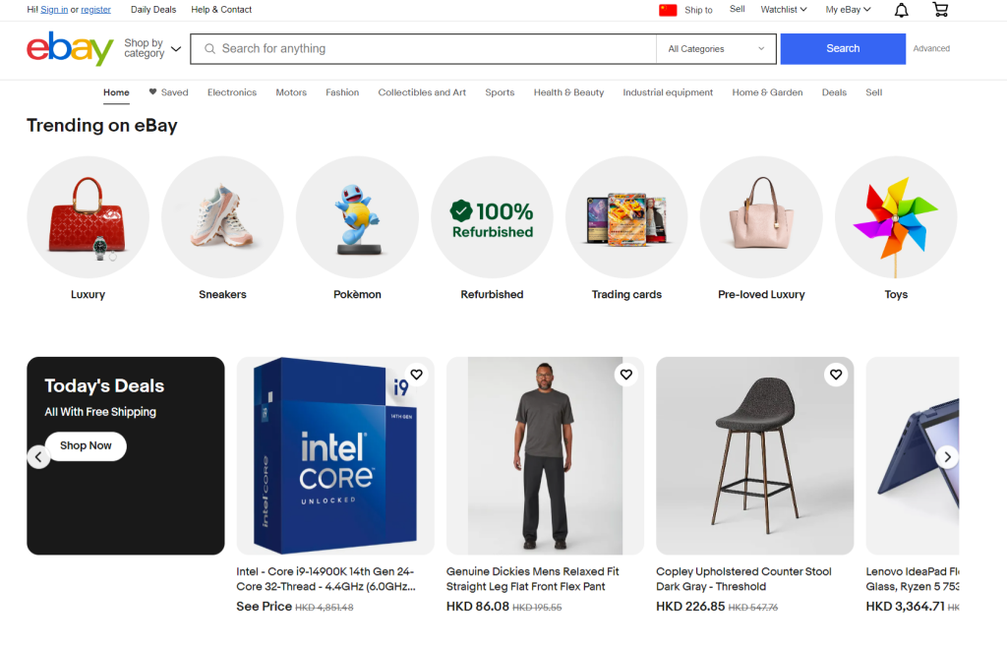
Task: Open Daily Deals
Action: click(153, 9)
